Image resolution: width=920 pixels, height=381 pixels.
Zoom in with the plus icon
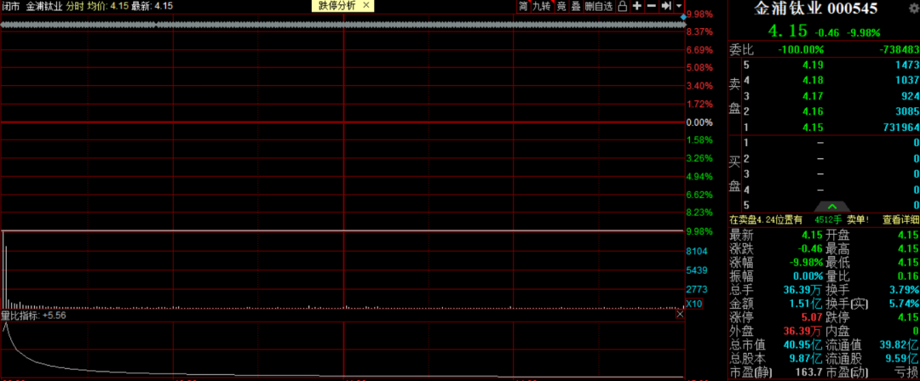tap(637, 6)
